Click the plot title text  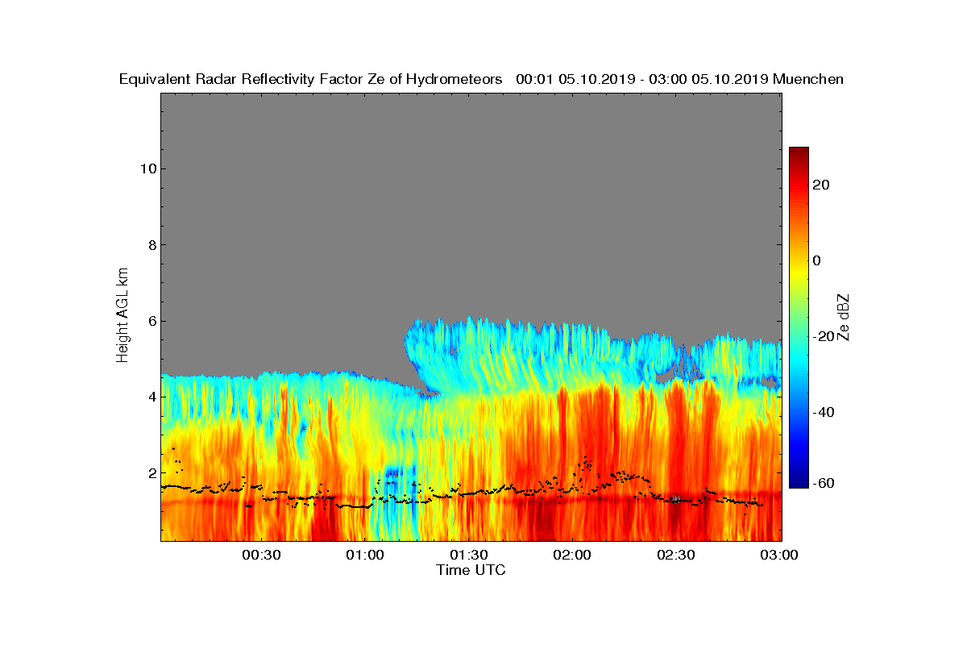[481, 79]
